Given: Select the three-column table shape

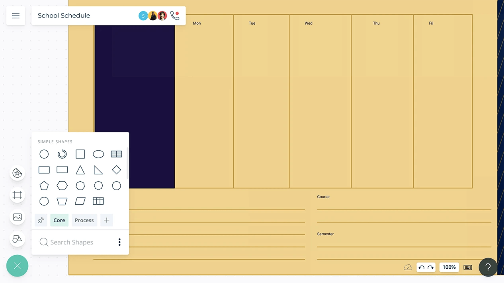Looking at the screenshot, I should click(98, 201).
